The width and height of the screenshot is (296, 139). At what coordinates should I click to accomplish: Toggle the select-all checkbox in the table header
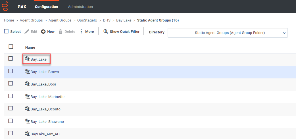tap(11, 47)
